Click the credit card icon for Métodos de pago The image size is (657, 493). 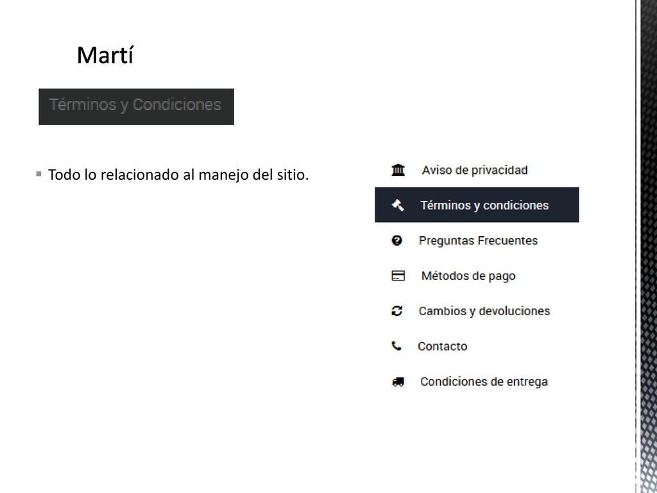(398, 275)
